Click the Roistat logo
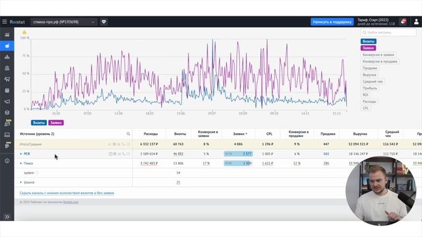422x237 pixels. coord(17,22)
